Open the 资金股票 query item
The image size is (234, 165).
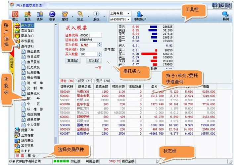pyautogui.click(x=31, y=51)
